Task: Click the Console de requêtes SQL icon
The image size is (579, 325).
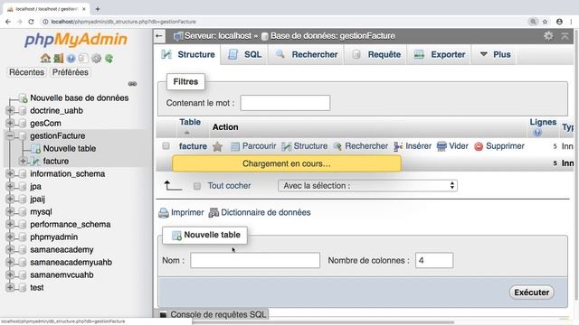Action: 163,315
